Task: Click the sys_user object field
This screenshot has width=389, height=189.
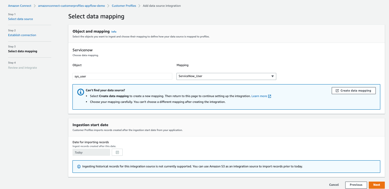Action: point(122,76)
